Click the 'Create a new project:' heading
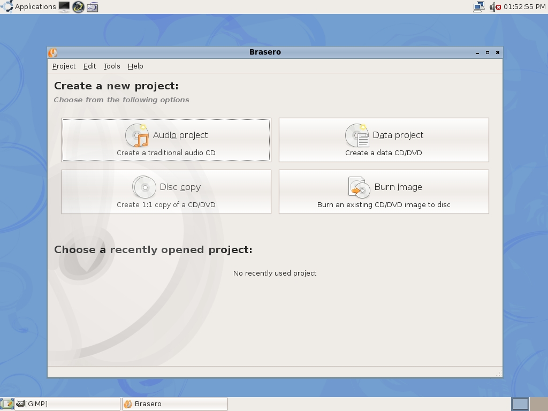 pyautogui.click(x=116, y=86)
